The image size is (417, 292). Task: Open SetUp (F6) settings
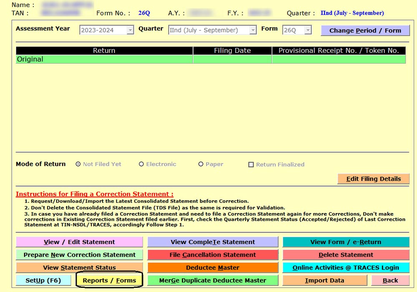click(43, 280)
